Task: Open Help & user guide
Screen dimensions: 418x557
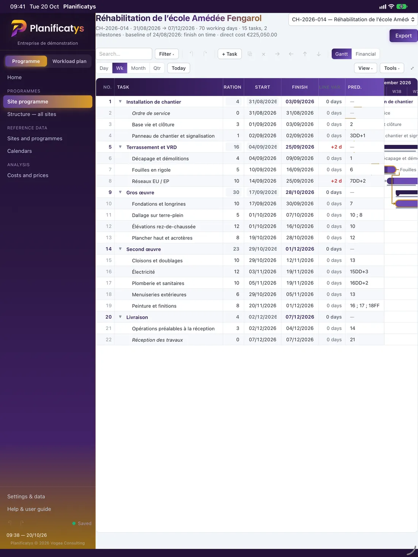Action: (x=47, y=509)
